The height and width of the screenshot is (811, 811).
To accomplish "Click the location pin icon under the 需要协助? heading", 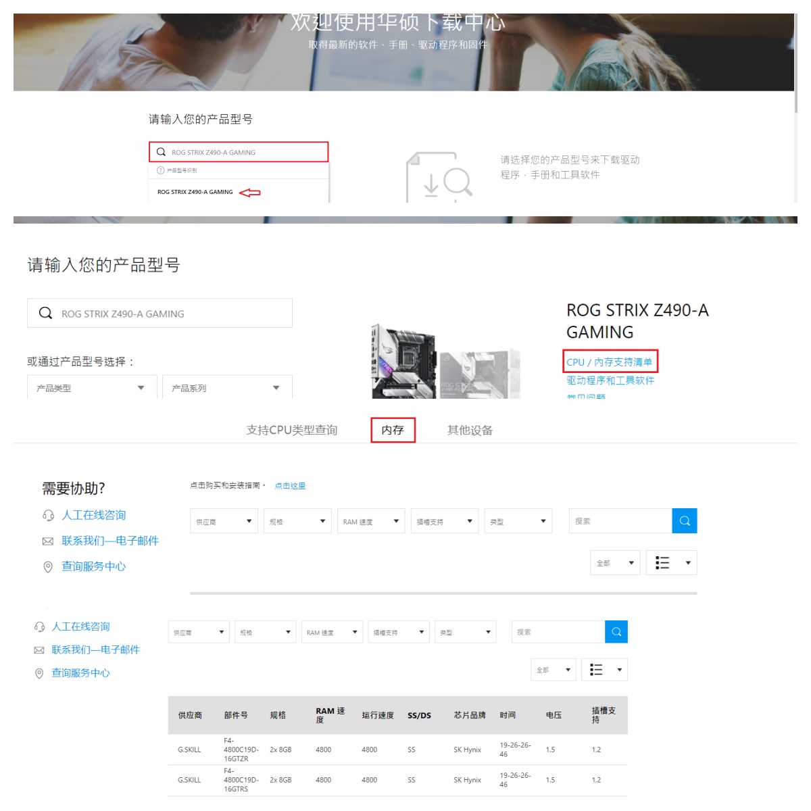I will (x=48, y=567).
